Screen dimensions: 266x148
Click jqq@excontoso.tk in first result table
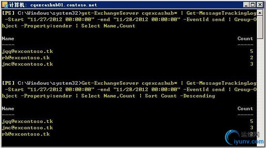pos(27,51)
